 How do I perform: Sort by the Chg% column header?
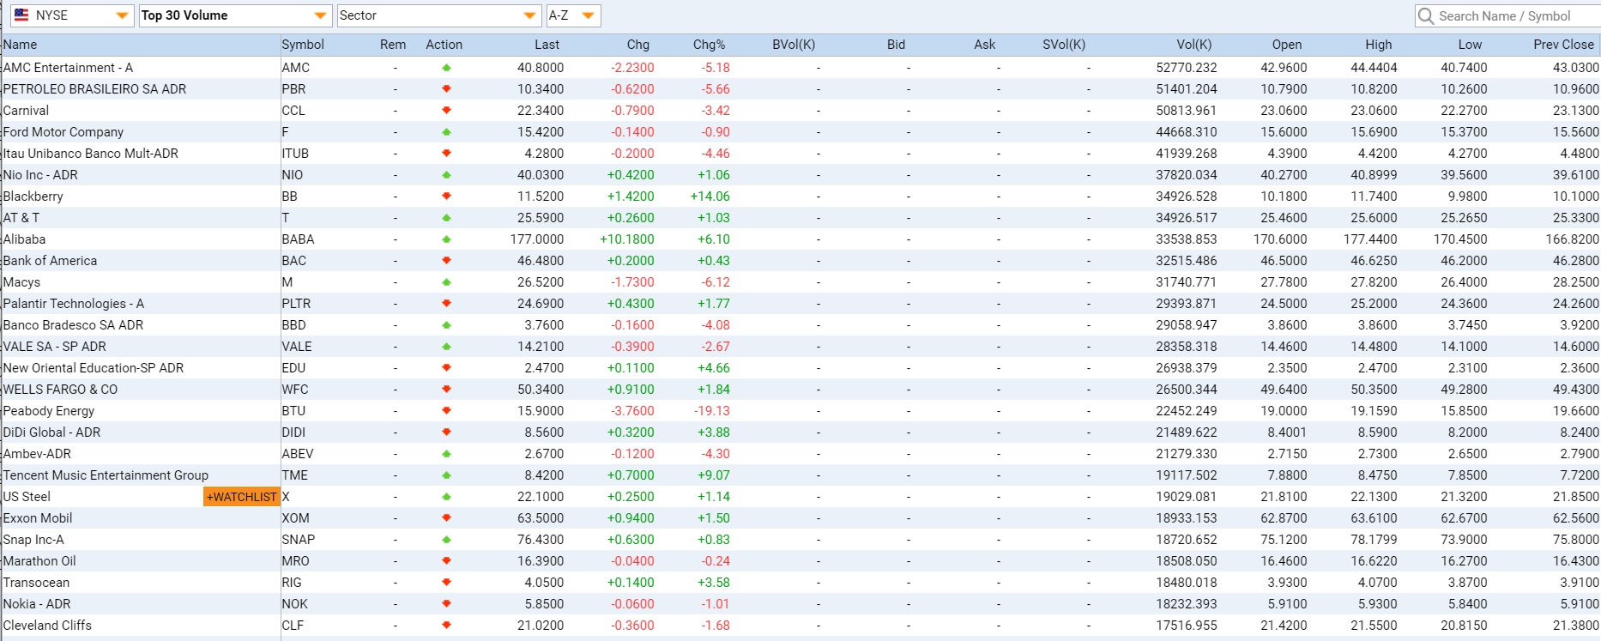(x=710, y=45)
